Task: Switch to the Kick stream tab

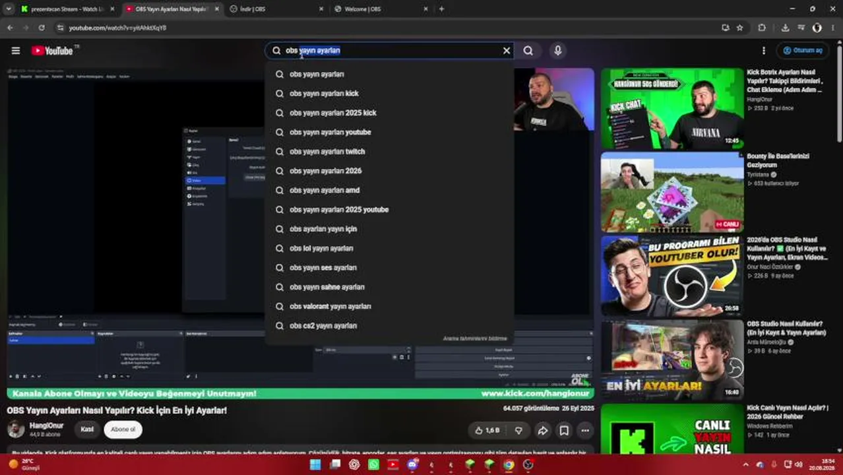Action: point(66,9)
